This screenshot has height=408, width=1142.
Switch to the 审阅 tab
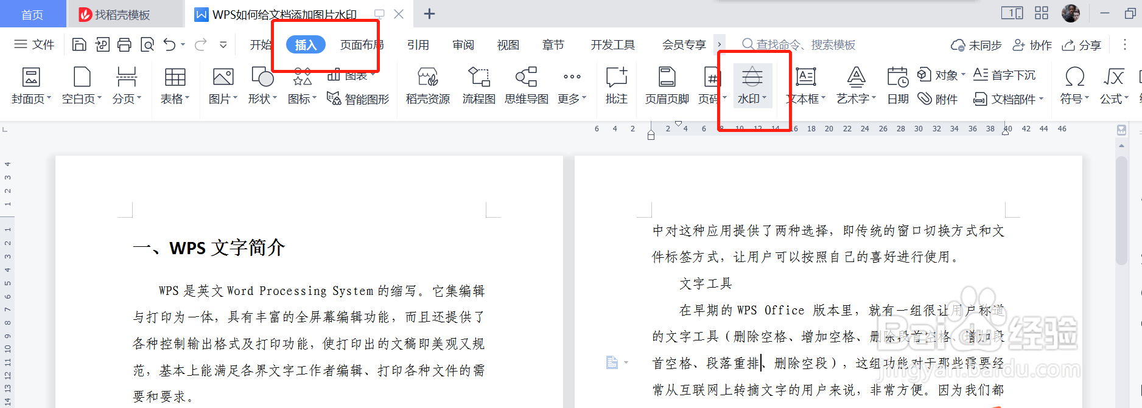click(463, 44)
